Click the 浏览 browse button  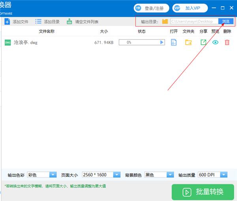tap(226, 21)
